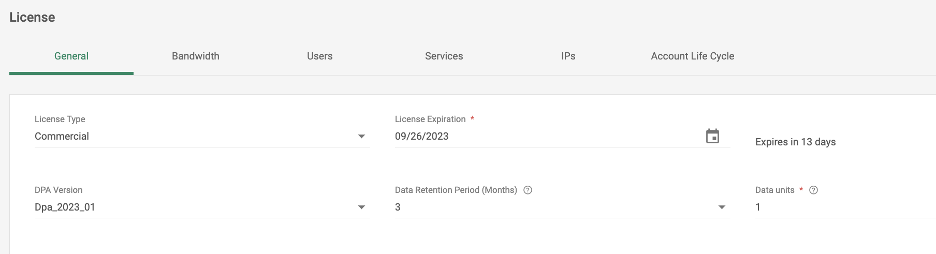Click the Commercial license type value
The width and height of the screenshot is (936, 254).
(62, 136)
